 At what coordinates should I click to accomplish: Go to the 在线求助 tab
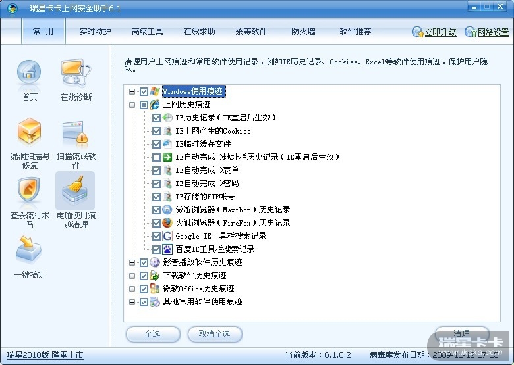tap(199, 32)
